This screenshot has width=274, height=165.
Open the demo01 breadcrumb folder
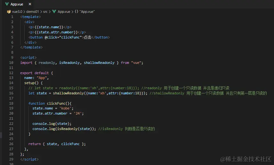33,12
